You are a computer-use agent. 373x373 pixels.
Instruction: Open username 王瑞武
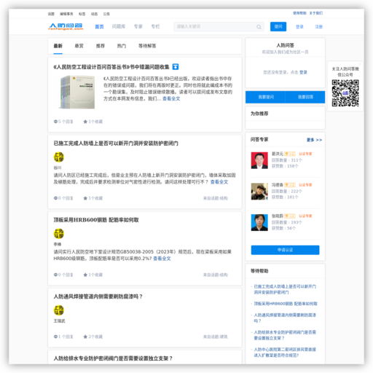(59, 321)
